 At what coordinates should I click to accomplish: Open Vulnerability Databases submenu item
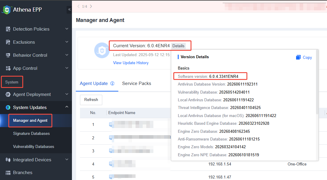pos(33,147)
